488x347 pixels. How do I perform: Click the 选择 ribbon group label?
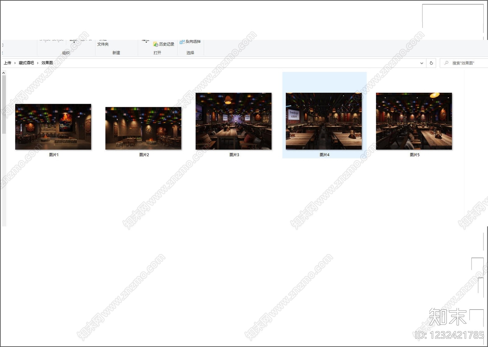[190, 53]
